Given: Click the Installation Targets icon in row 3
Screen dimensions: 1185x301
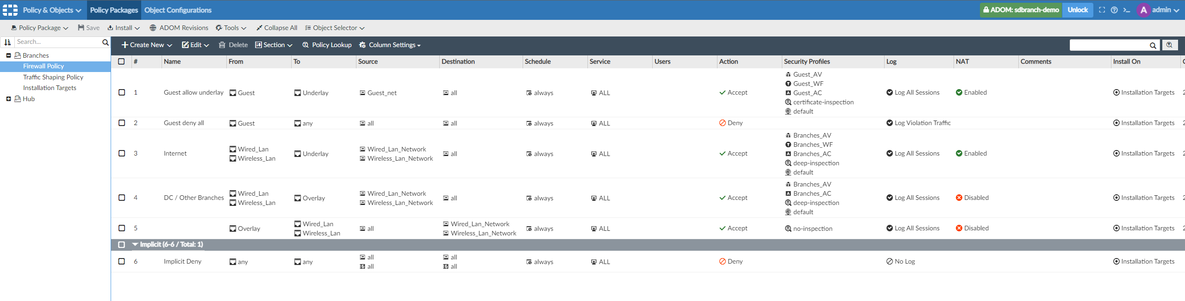Looking at the screenshot, I should click(x=1116, y=153).
